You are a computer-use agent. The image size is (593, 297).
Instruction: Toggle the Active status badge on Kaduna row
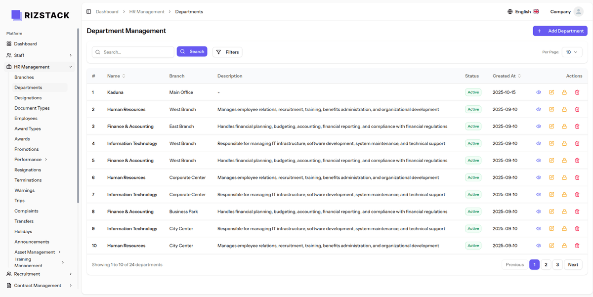click(x=472, y=92)
